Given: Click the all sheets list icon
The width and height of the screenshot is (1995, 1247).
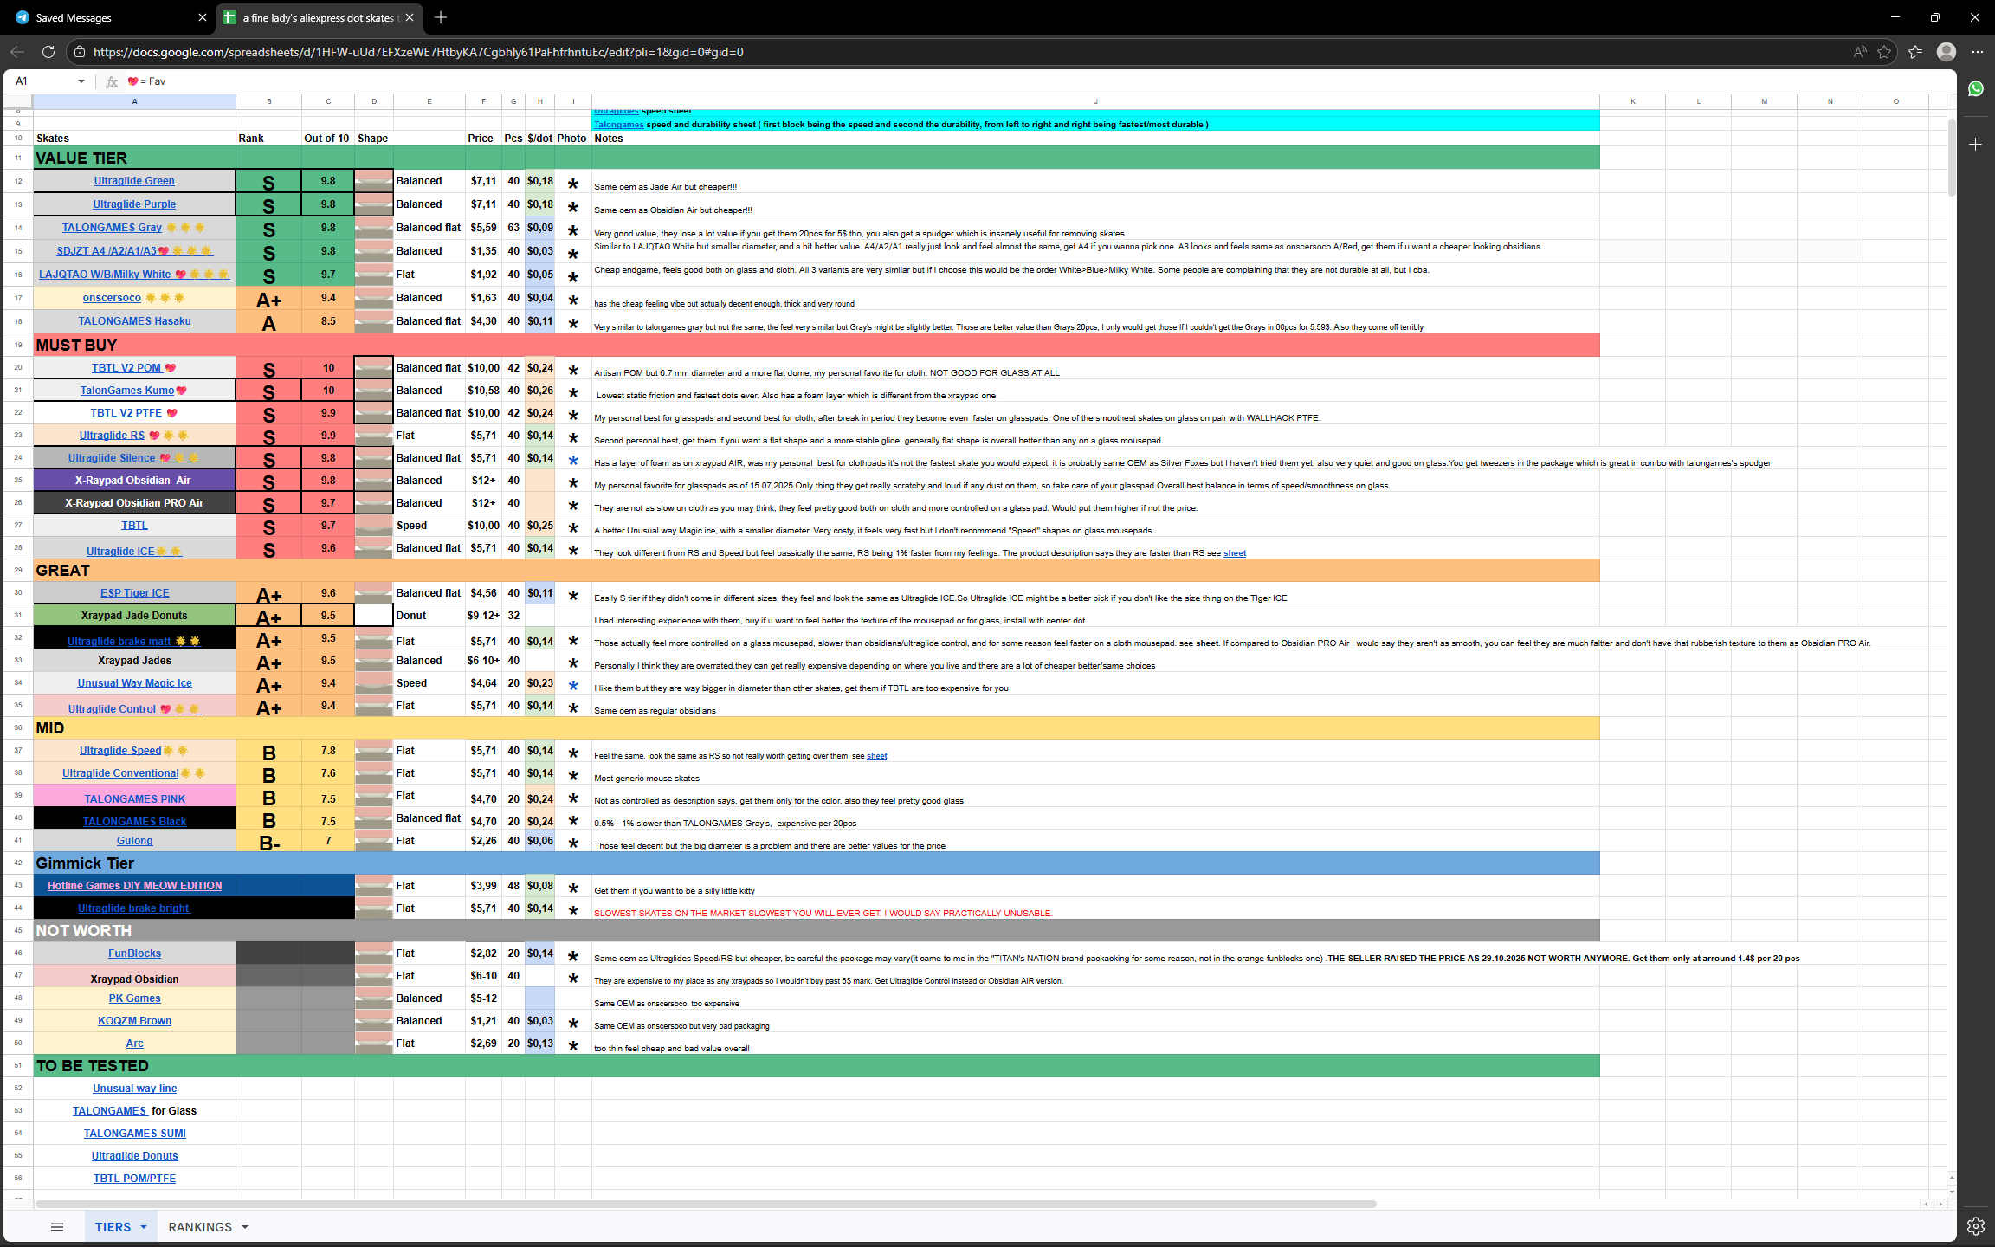Looking at the screenshot, I should [57, 1227].
